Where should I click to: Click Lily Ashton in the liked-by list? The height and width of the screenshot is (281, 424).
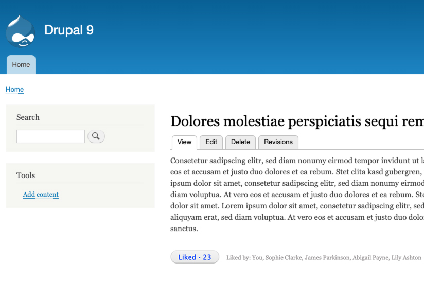tap(406, 258)
